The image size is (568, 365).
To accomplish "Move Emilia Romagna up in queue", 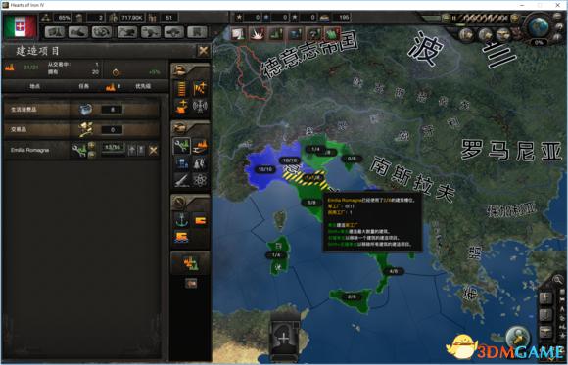I will [x=132, y=150].
